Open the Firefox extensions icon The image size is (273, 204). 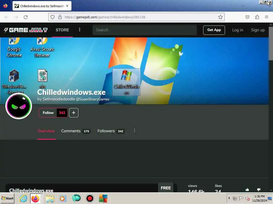click(257, 17)
